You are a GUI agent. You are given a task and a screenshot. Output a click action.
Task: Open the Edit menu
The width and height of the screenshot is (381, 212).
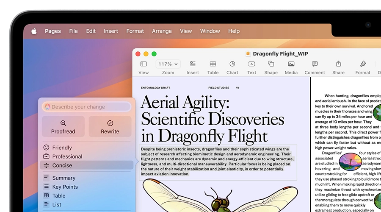[91, 31]
